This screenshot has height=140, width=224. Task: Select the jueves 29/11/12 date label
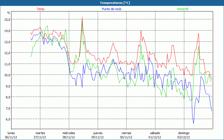click(x=97, y=135)
